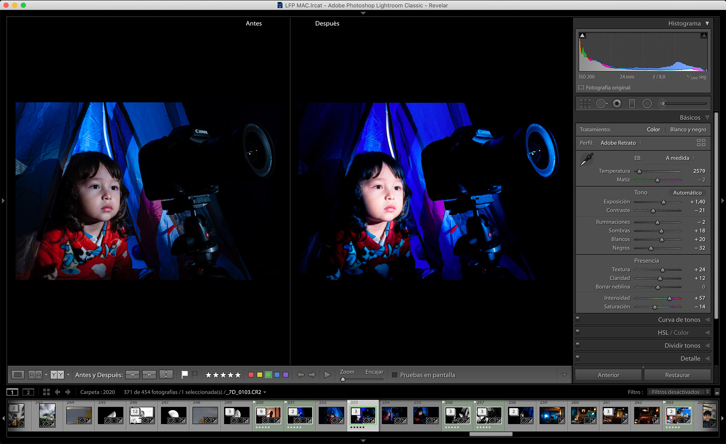This screenshot has width=726, height=444.
Task: Click the Anterior button
Action: (x=608, y=375)
